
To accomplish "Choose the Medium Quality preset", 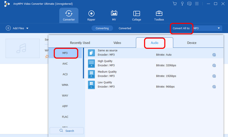I will [x=154, y=74].
